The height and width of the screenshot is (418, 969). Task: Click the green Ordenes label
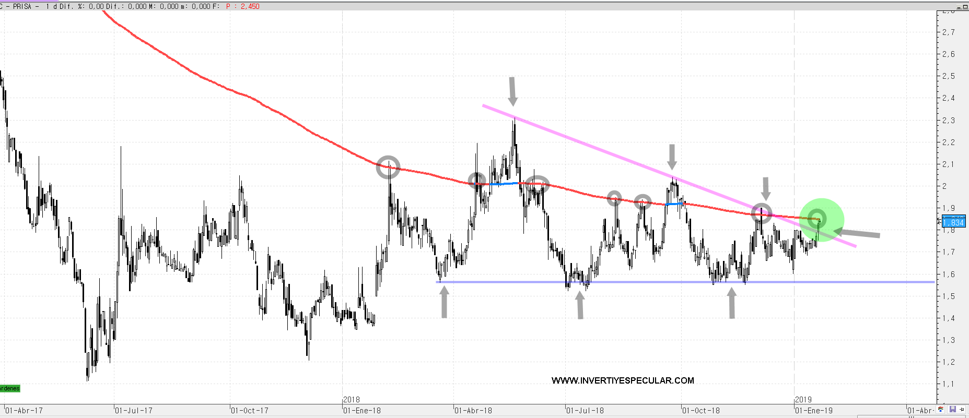click(9, 388)
